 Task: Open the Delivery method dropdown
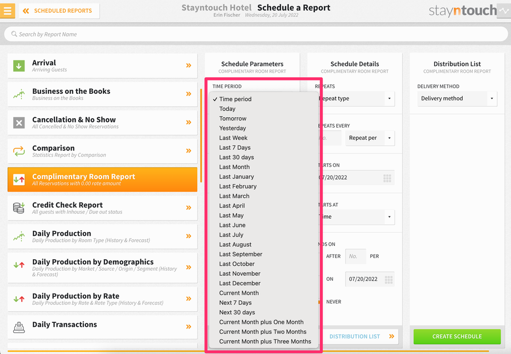(457, 99)
